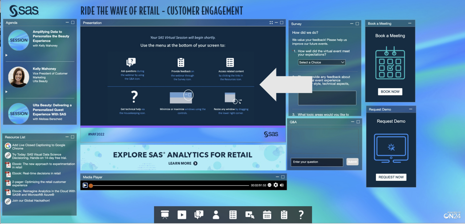Focus the Enter your question field
Screen dimensions: 465x224
[x=317, y=162]
